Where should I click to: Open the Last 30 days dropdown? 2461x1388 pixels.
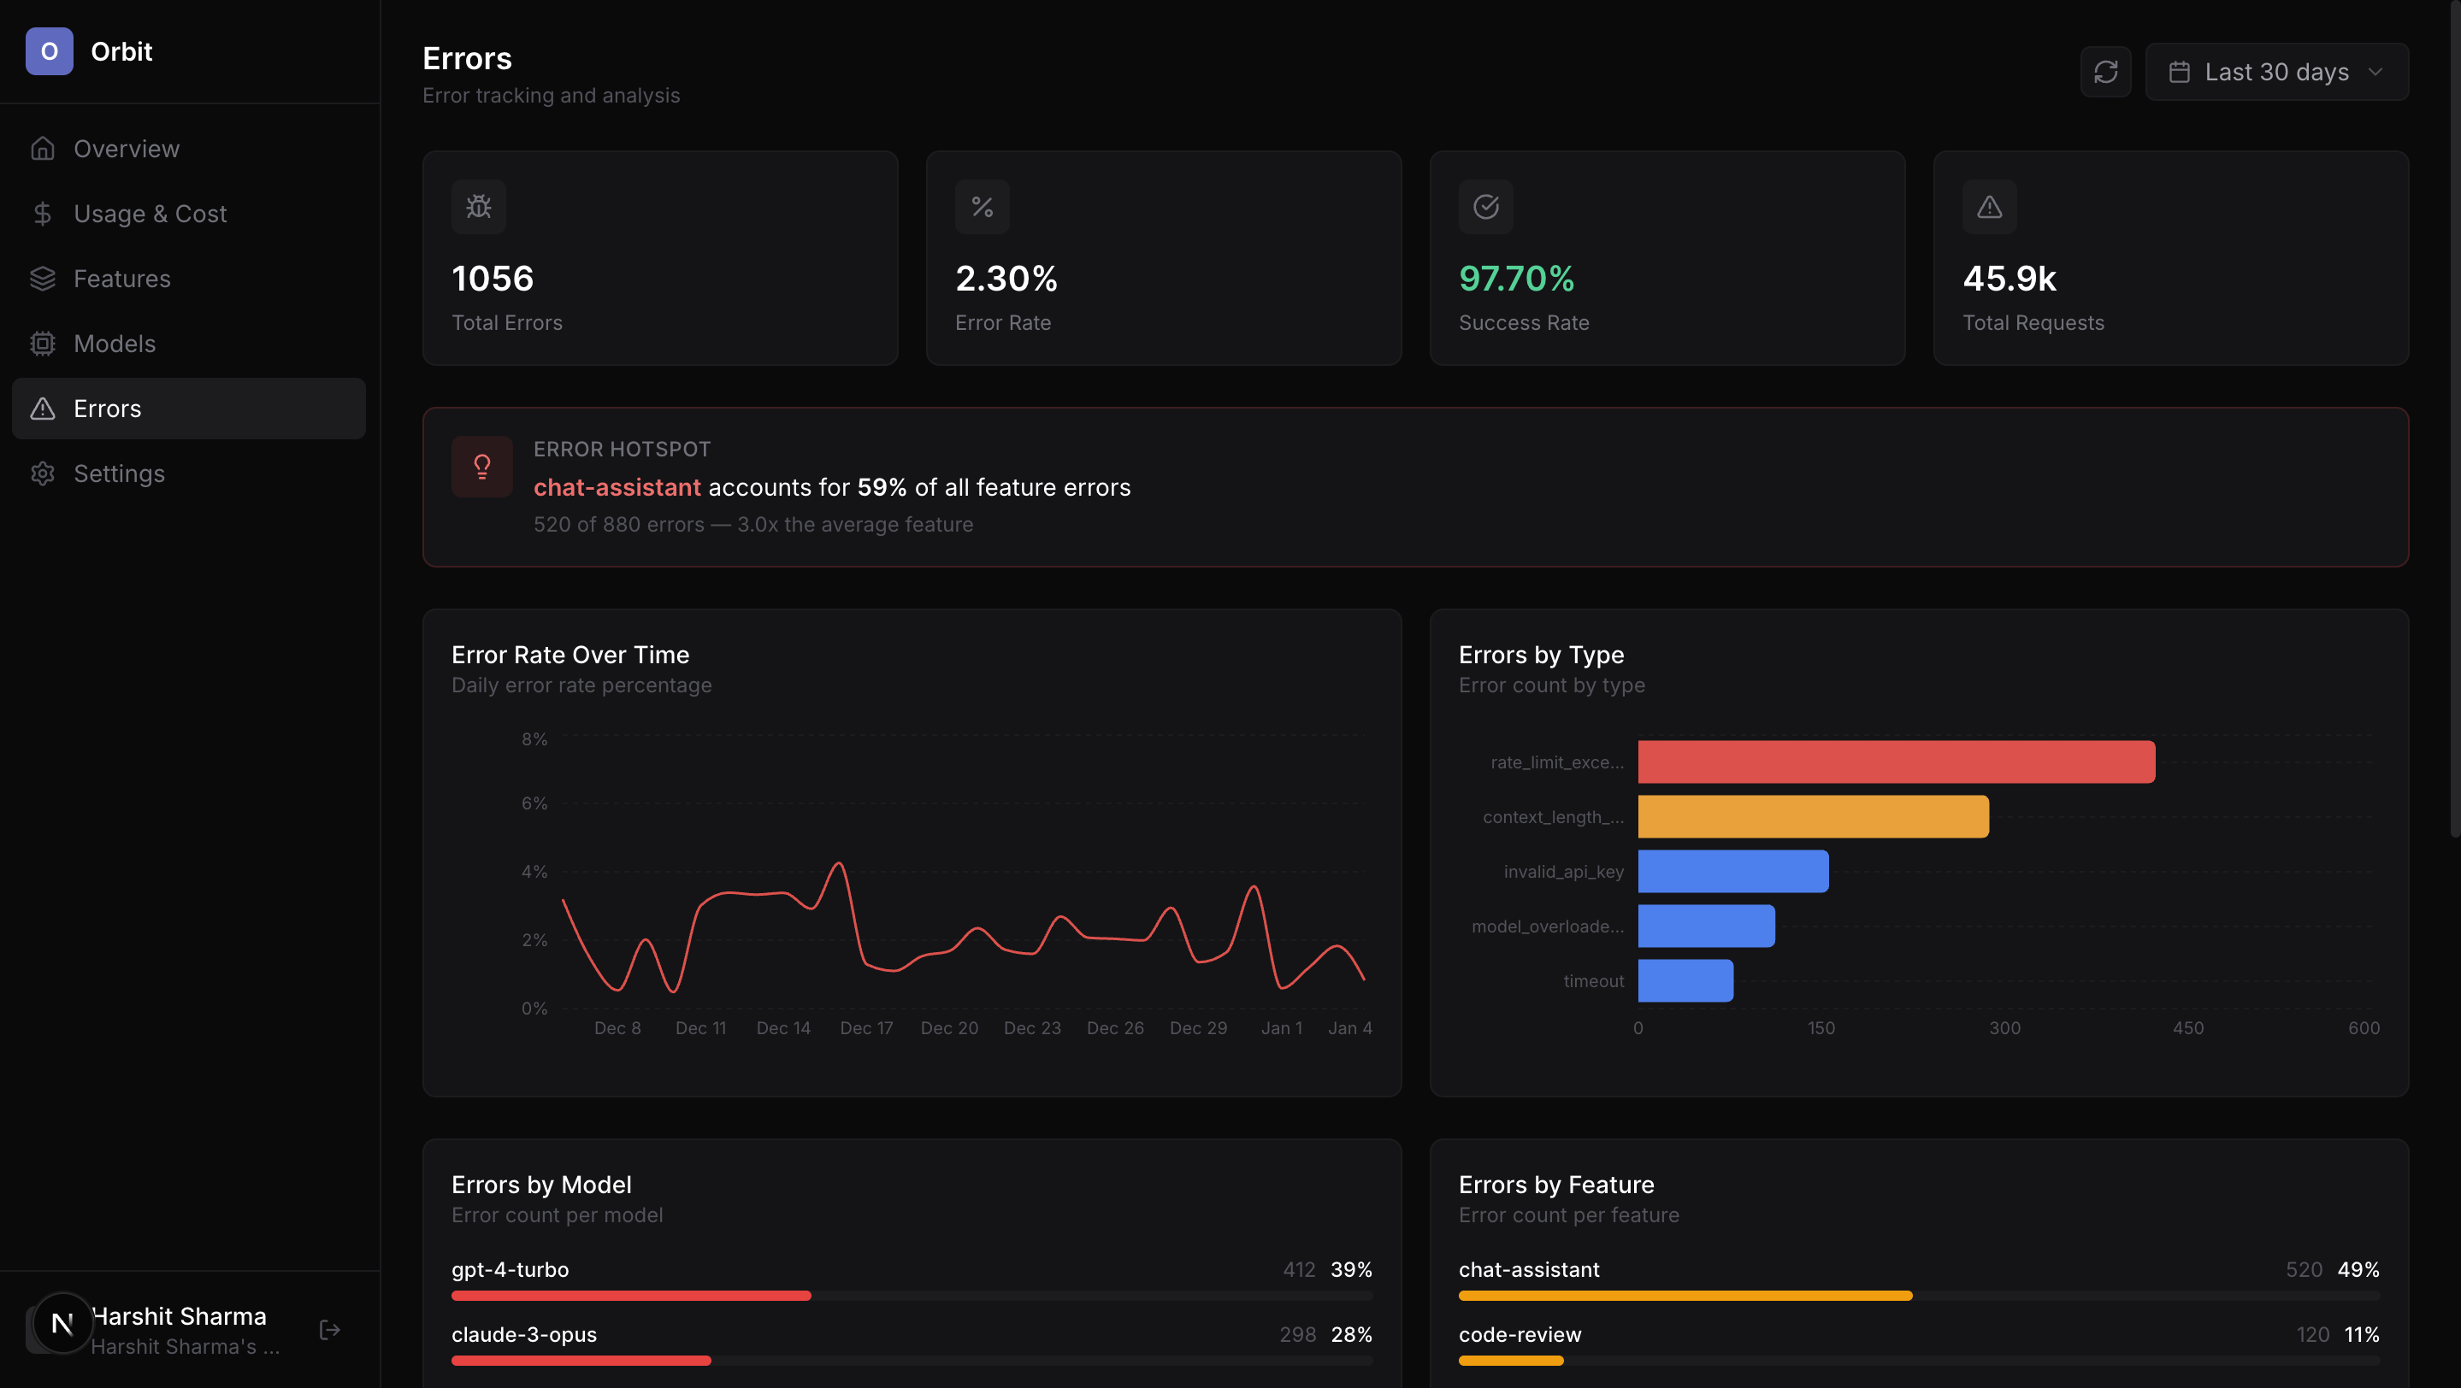(2276, 72)
